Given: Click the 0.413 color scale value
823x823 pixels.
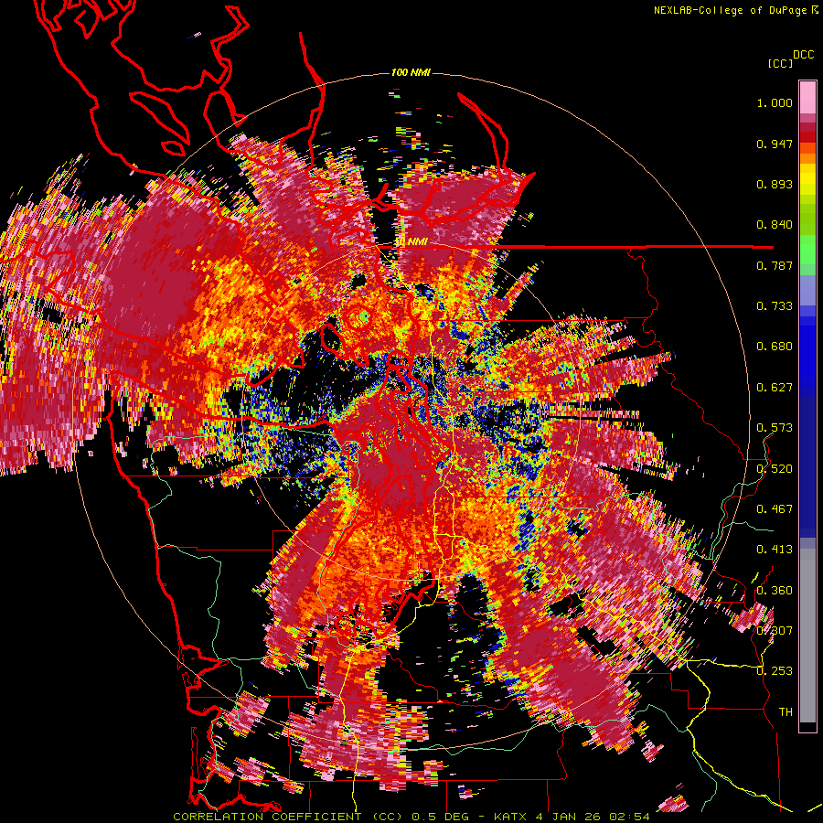Looking at the screenshot, I should click(x=775, y=550).
